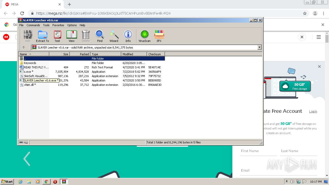Sort by Size column header

click(59, 54)
